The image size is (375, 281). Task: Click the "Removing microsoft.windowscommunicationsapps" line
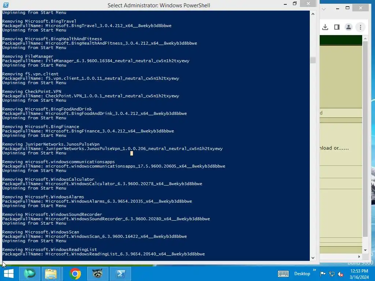[x=59, y=162]
